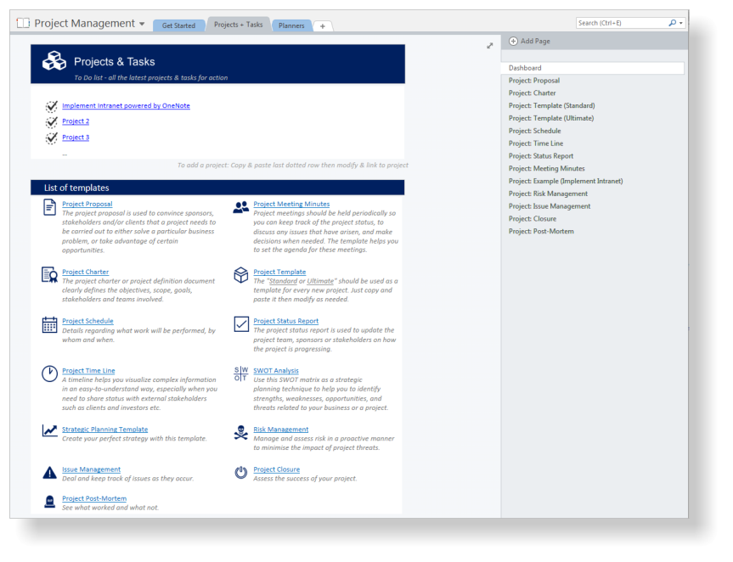The width and height of the screenshot is (733, 562).
Task: Click the Project Charter certificate icon
Action: (x=49, y=275)
